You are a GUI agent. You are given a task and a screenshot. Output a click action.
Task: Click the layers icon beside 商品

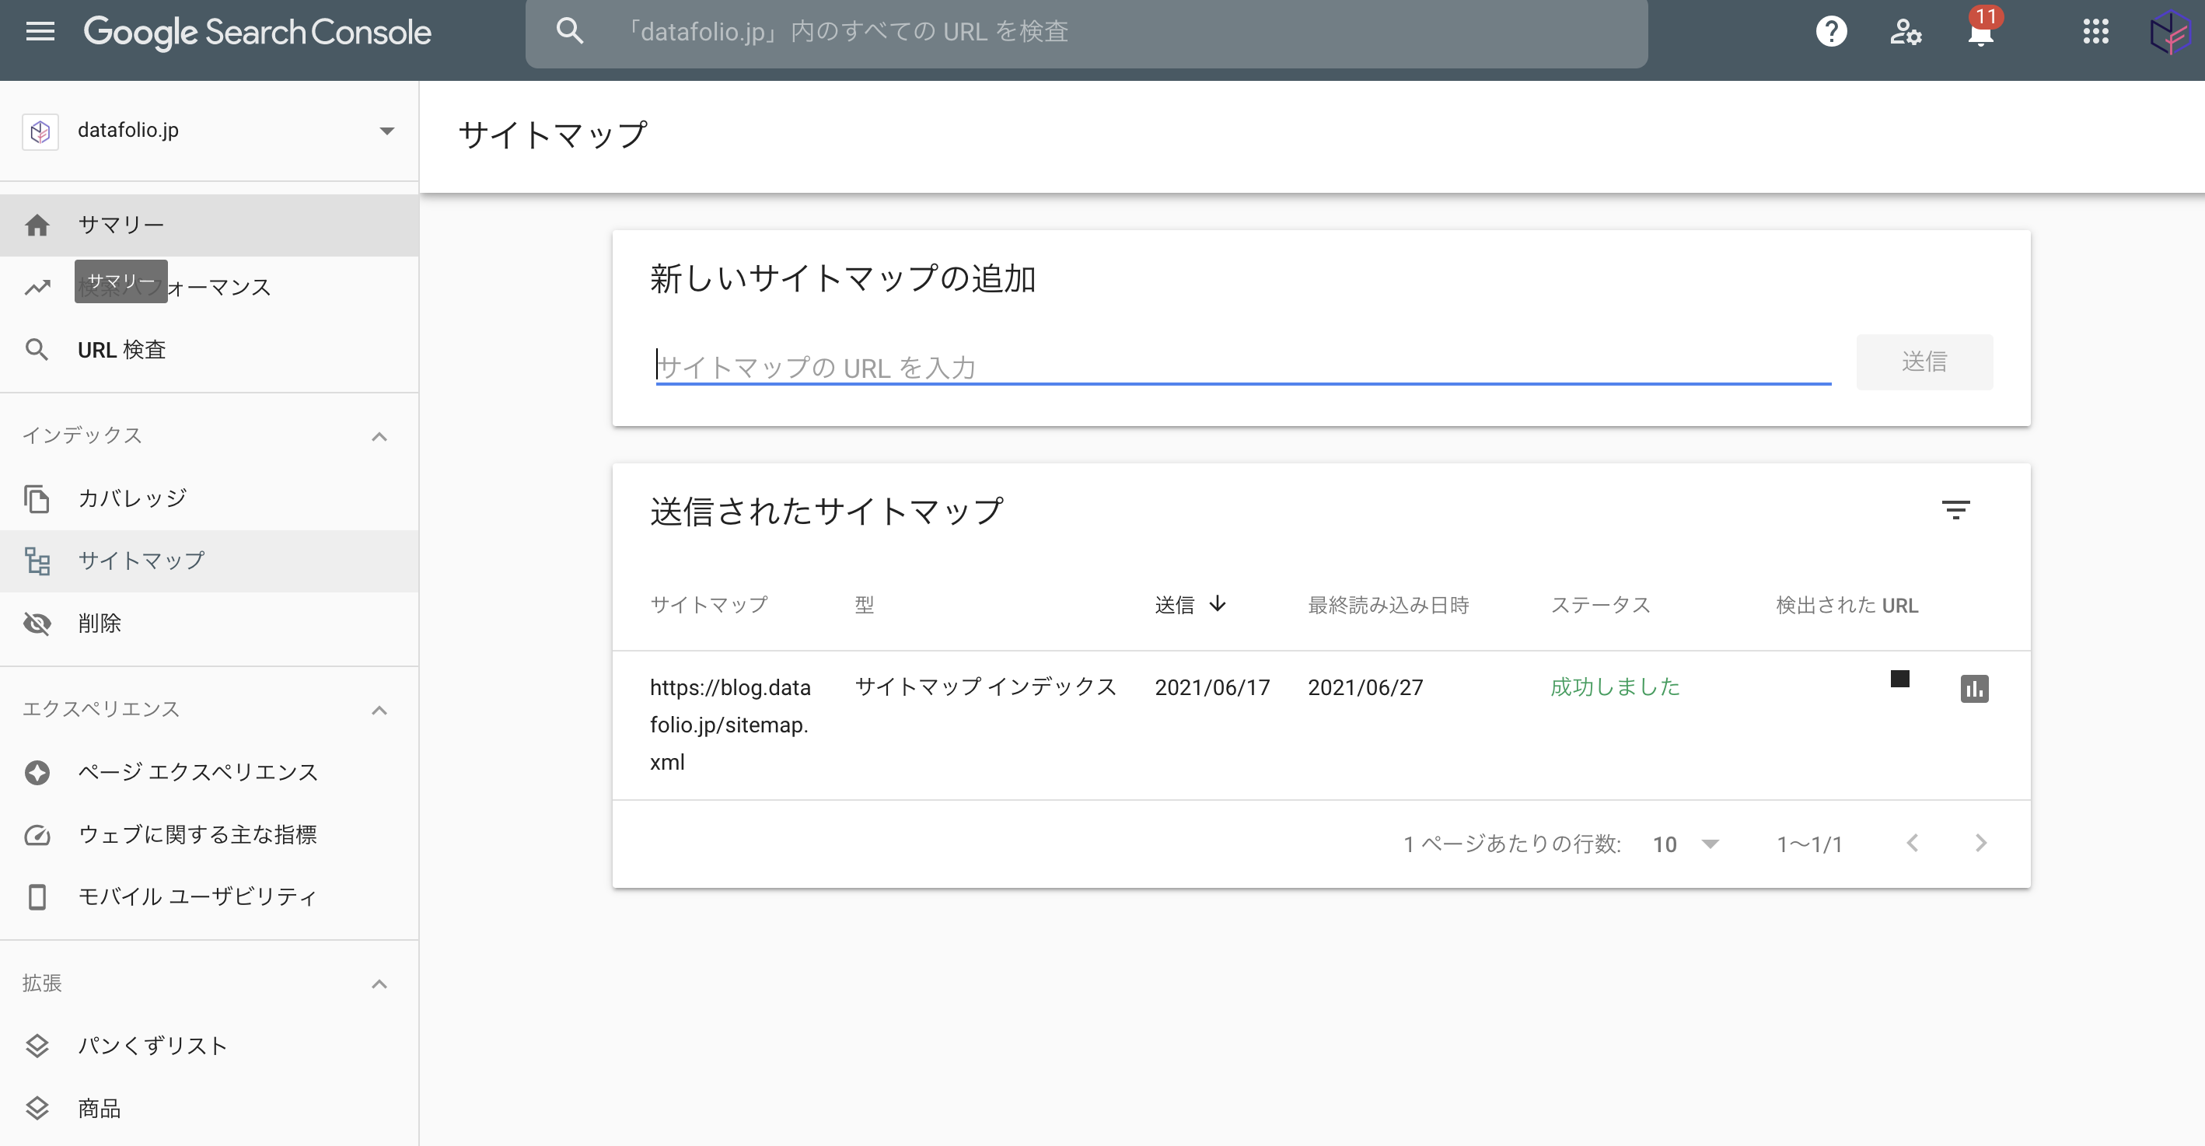coord(37,1109)
